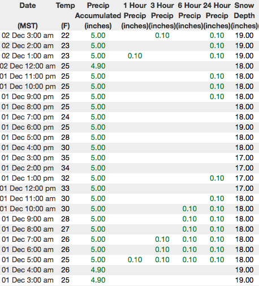Click 1 Hour Precip 0.10 at 02 Dec 1:00 am

[135, 56]
